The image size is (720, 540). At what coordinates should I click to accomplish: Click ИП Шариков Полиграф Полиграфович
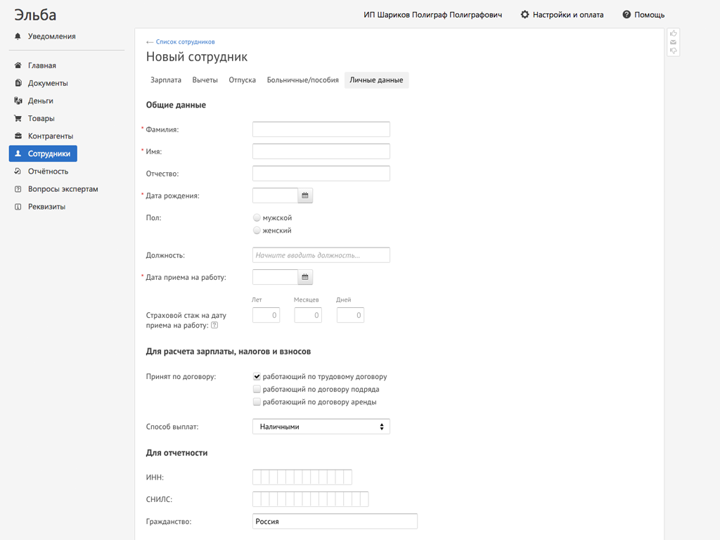point(432,15)
